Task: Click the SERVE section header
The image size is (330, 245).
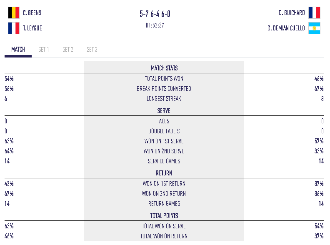Action: 164,110
